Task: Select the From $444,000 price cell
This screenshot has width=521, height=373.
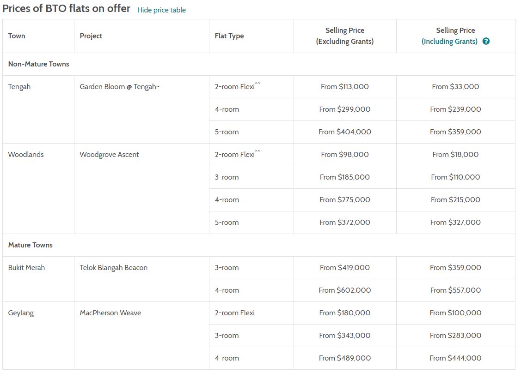Action: [455, 358]
